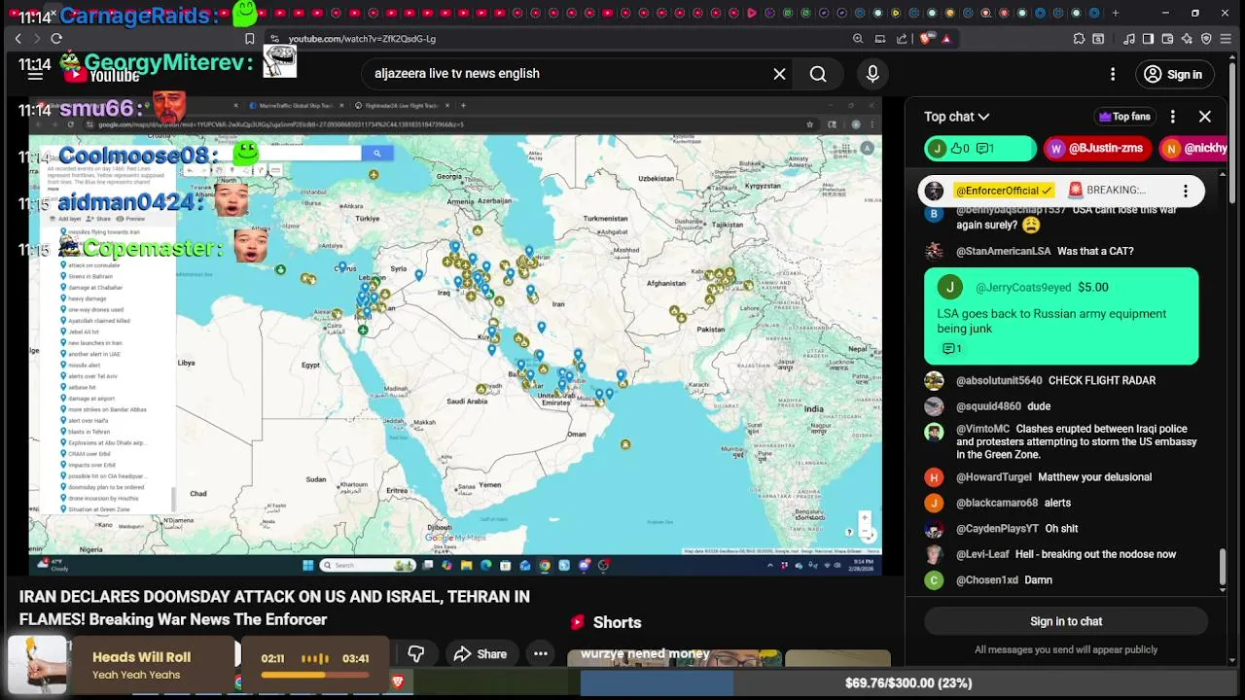Open Brave Shields lion icon

coord(925,39)
